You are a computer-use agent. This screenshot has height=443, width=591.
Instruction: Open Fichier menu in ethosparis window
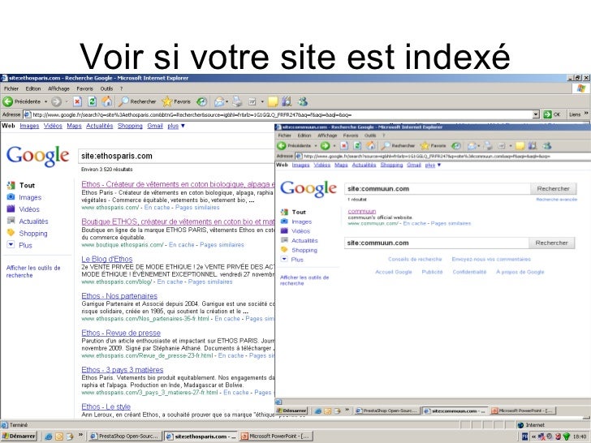click(x=11, y=89)
